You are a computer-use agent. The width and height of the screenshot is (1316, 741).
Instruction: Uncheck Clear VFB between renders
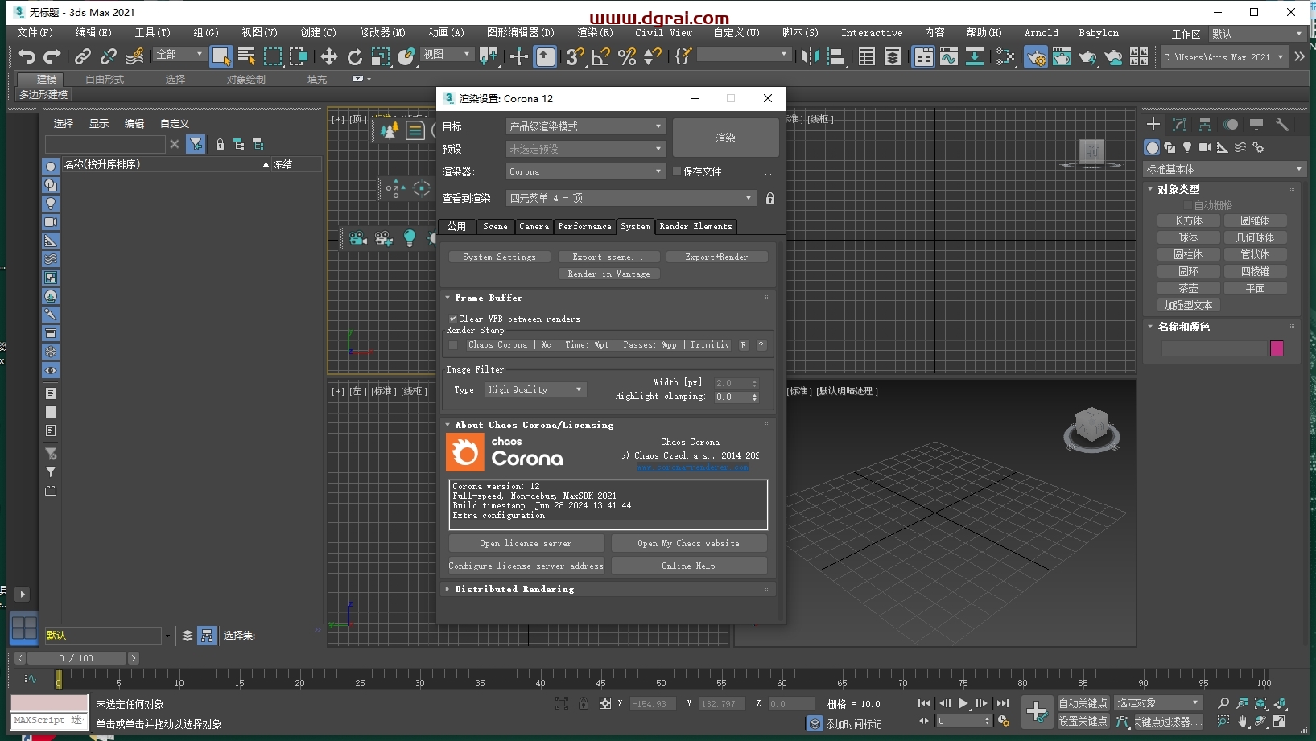[453, 319]
